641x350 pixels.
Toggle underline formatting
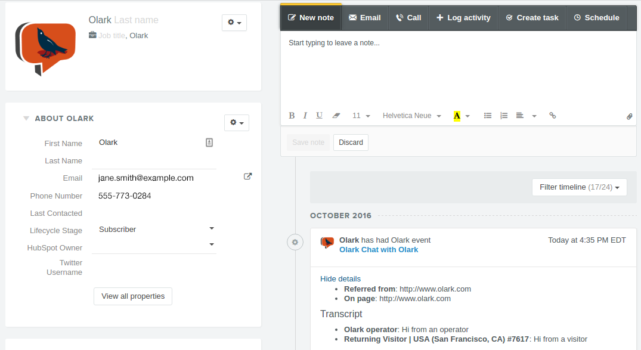coord(319,115)
